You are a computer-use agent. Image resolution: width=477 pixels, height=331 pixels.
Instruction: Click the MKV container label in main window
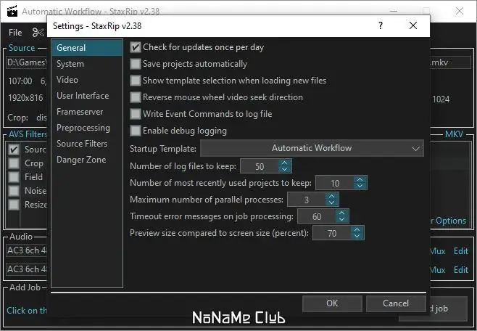tap(454, 134)
